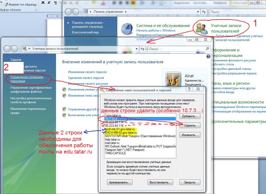
Task: Click System and Maintenance pie-chart icon
Action: [x=127, y=28]
